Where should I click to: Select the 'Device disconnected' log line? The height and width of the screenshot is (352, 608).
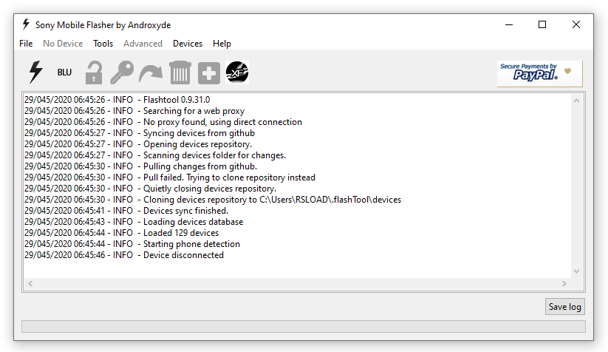click(x=124, y=255)
